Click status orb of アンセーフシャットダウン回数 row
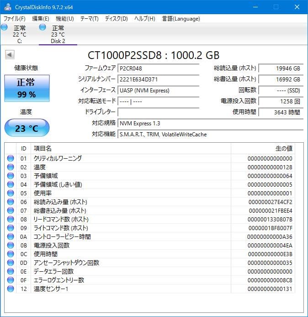308x317 pixels. [x=11, y=263]
